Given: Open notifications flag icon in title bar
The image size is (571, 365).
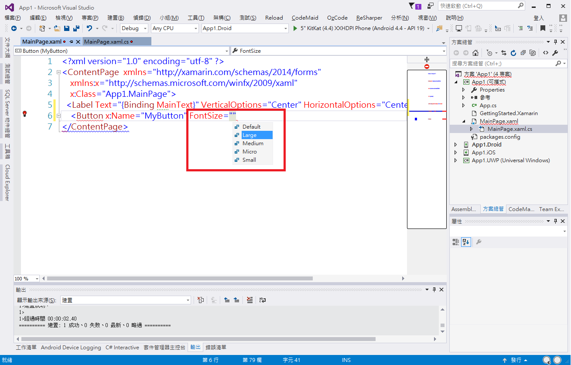Looking at the screenshot, I should tap(412, 6).
